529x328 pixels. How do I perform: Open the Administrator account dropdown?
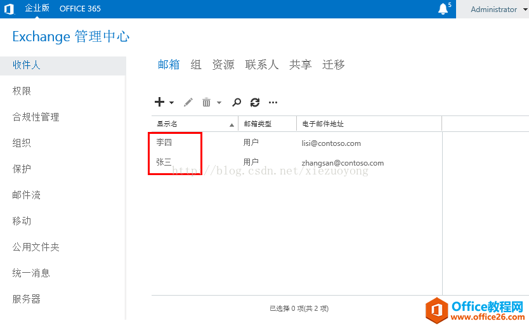tap(499, 10)
